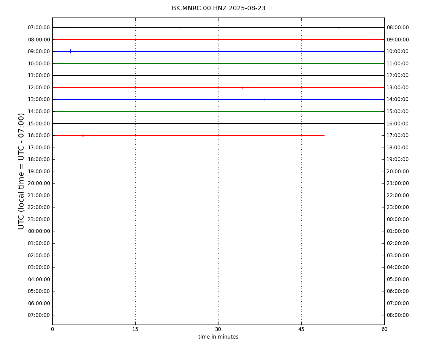Viewport: 437px width, 361px height.
Task: Click the right-axis end-time label 04:00:00
Action: (x=398, y=268)
